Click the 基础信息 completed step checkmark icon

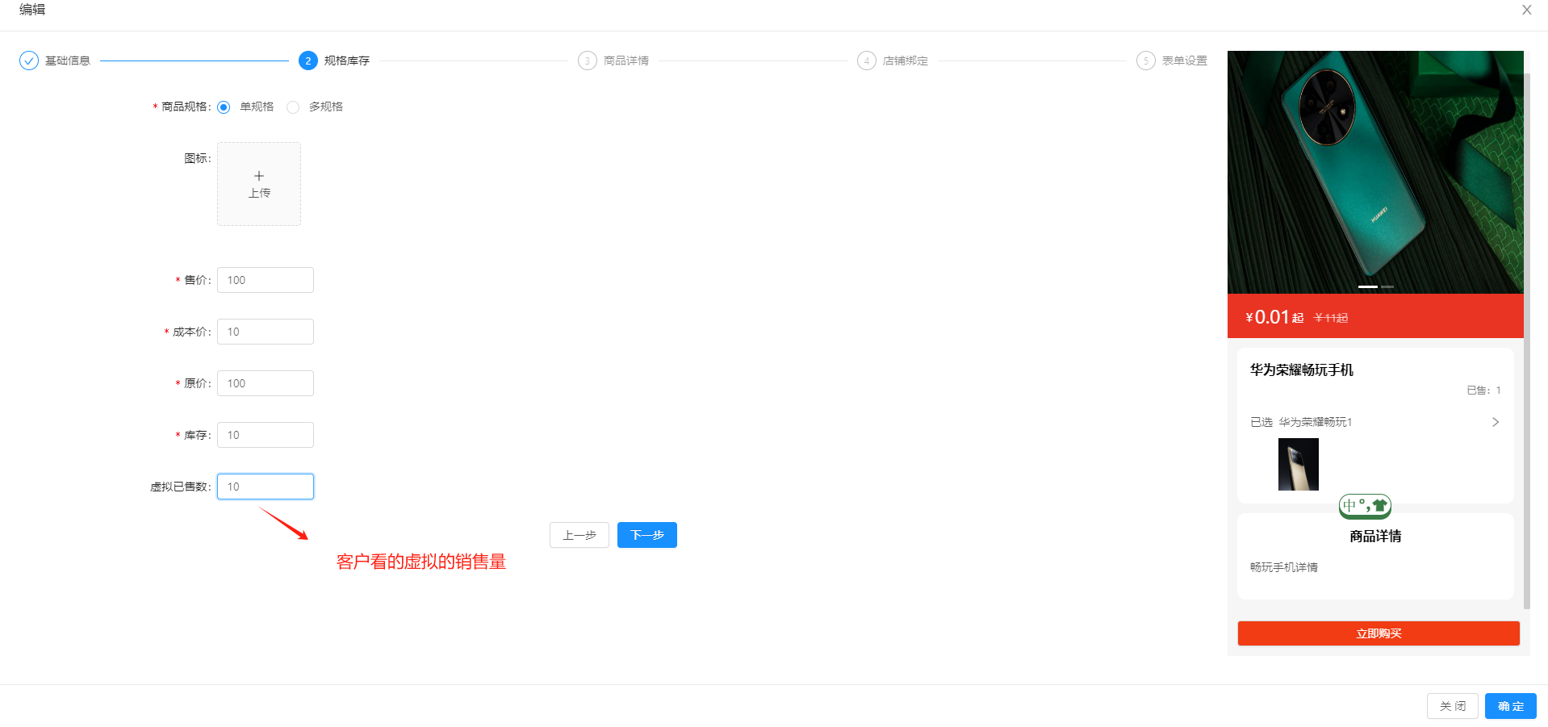[29, 61]
